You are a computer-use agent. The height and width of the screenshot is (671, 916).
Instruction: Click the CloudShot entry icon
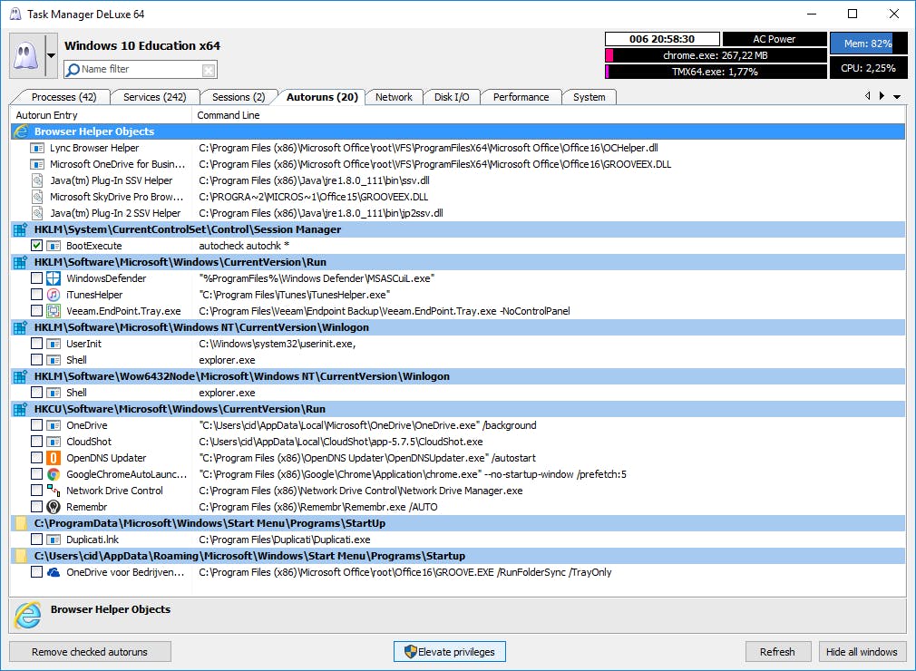pos(54,442)
